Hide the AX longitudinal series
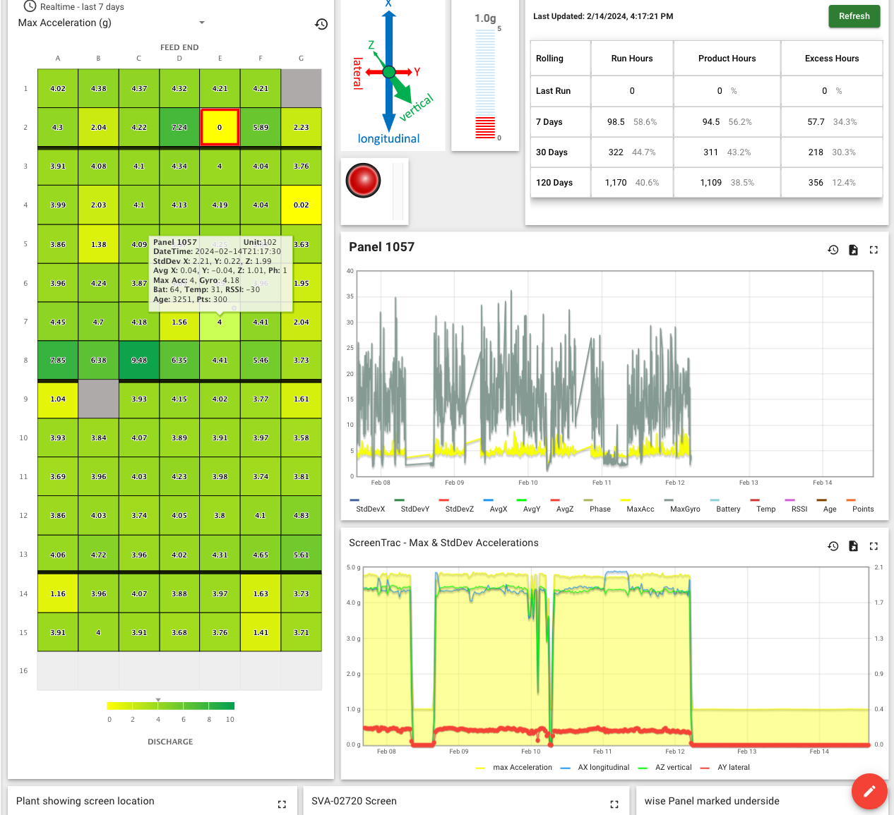Screen dimensions: 894x815 tap(603, 768)
